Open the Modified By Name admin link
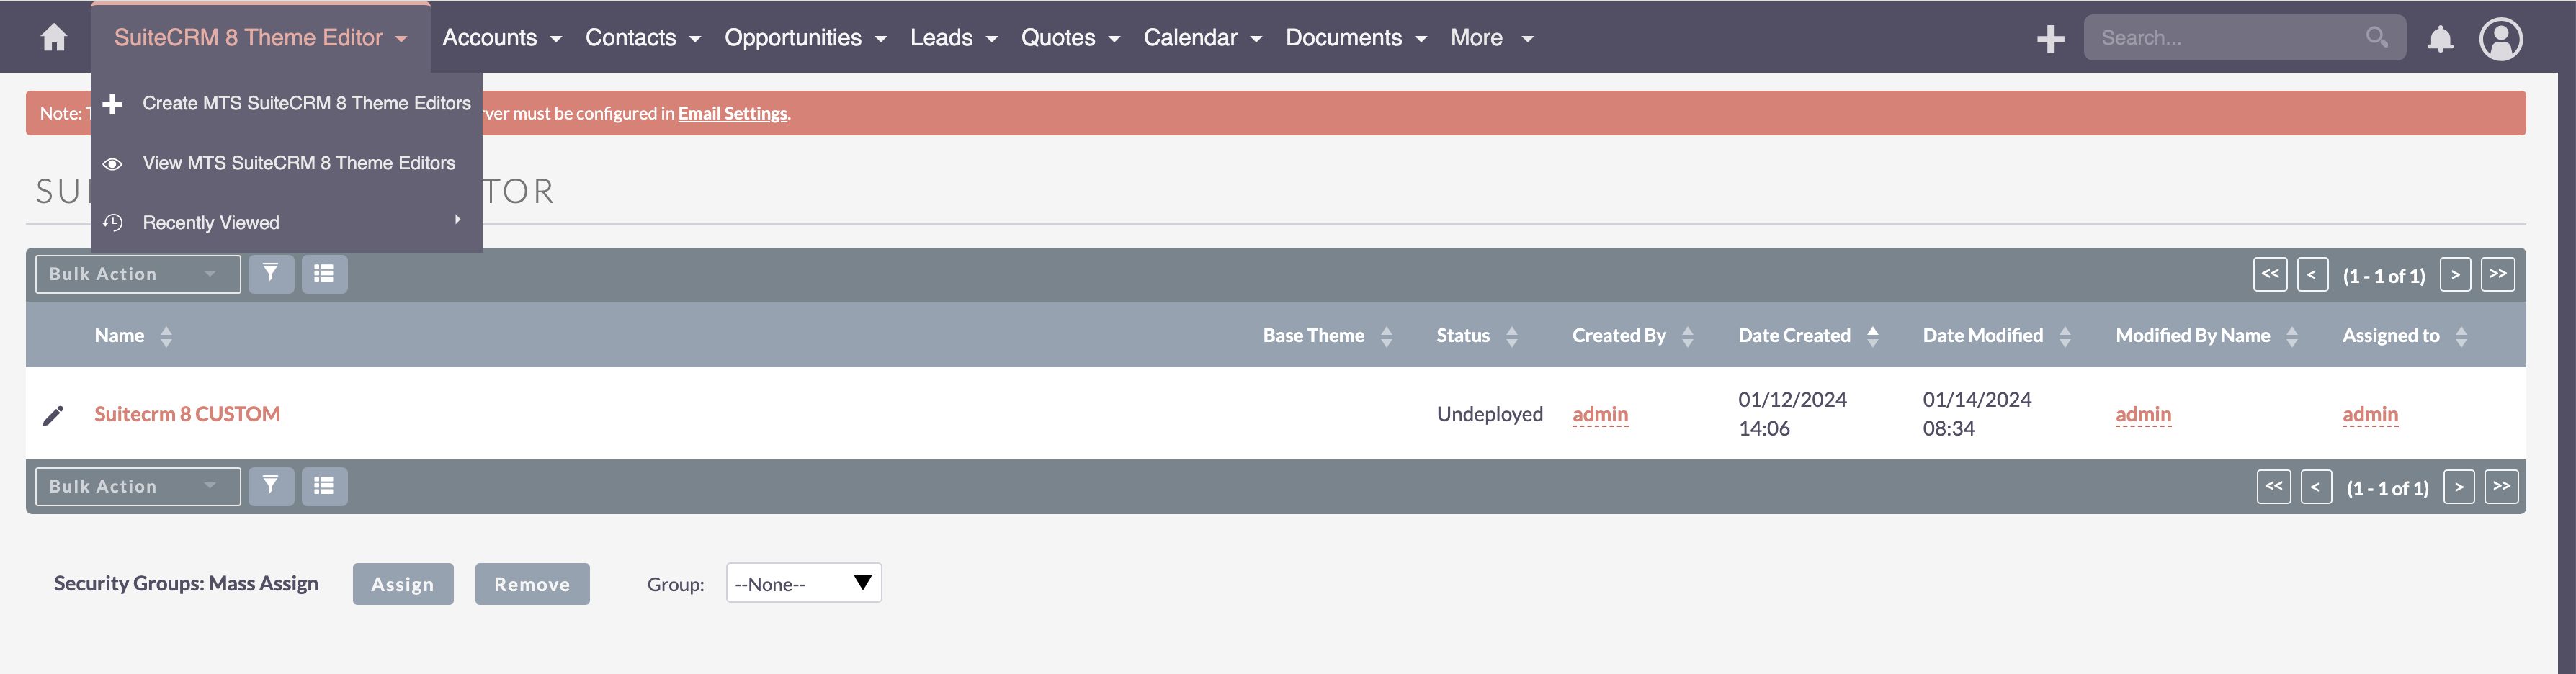Viewport: 2576px width, 674px height. tap(2143, 414)
